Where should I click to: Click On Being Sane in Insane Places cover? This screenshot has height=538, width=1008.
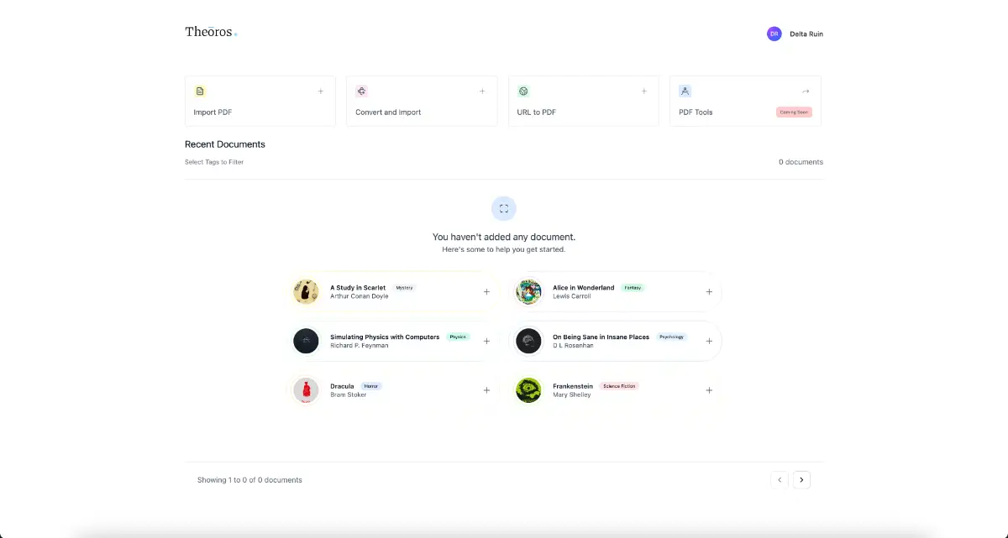[528, 341]
